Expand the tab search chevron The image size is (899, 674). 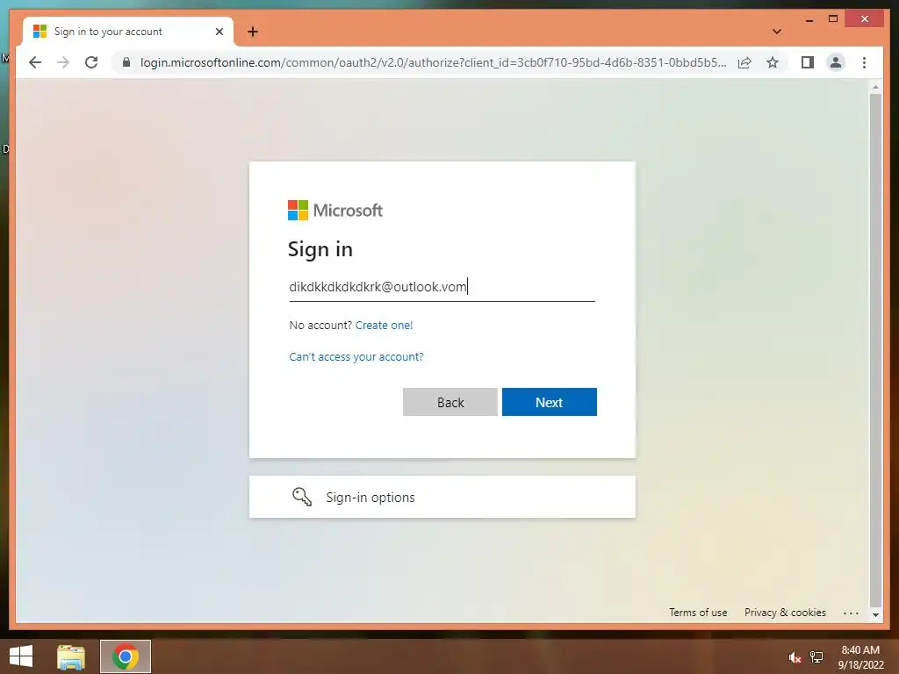click(x=776, y=32)
